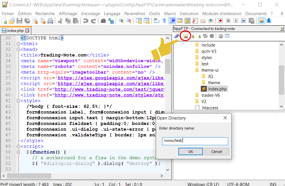This screenshot has width=285, height=186.
Task: Undo the last action
Action: [x=85, y=21]
